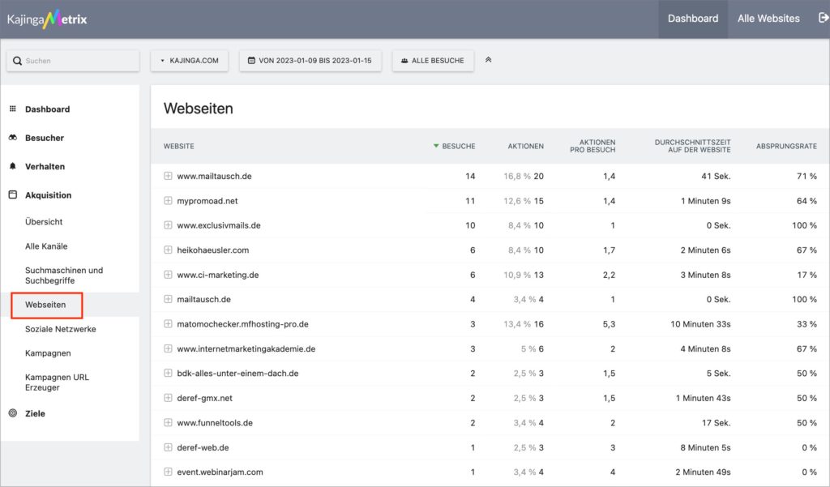Open the Verhalten sidebar menu
The image size is (830, 487).
[45, 166]
